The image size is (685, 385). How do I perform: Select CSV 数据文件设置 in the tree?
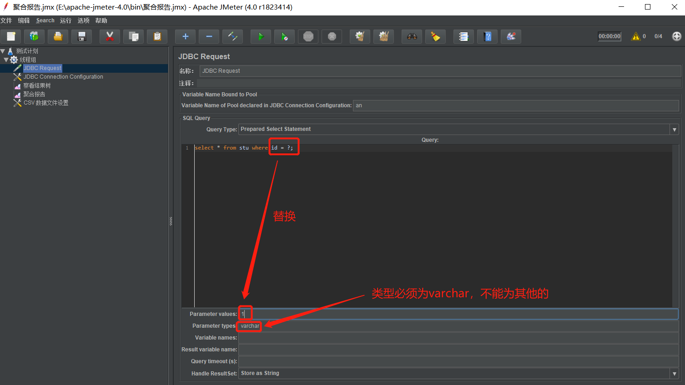(46, 103)
